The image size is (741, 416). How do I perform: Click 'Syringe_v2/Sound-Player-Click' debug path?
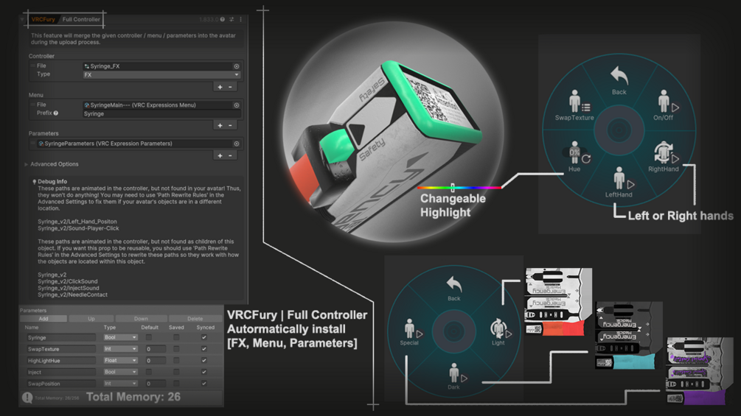pyautogui.click(x=78, y=228)
